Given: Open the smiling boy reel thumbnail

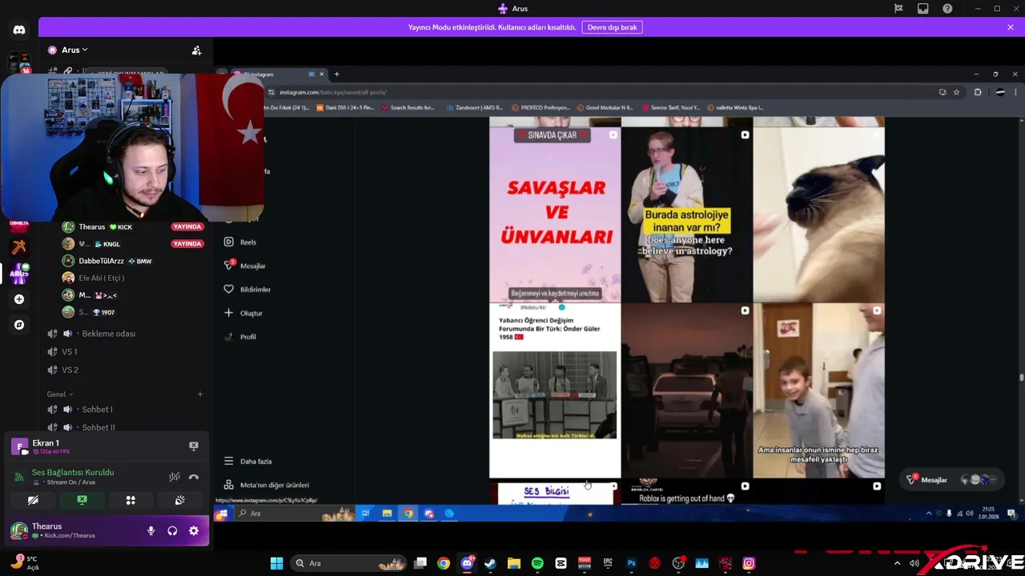Looking at the screenshot, I should point(819,390).
